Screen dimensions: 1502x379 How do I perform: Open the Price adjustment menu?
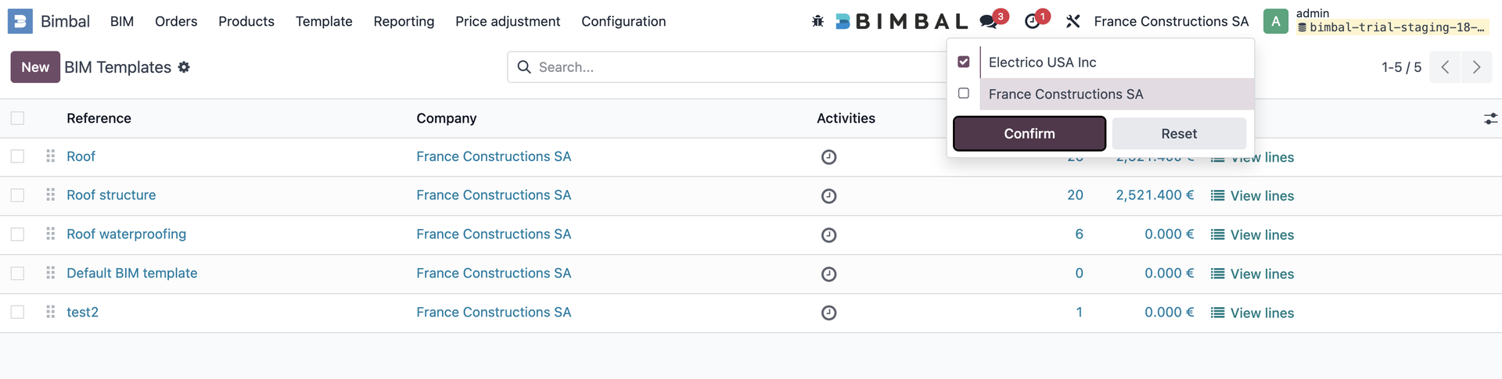[x=508, y=21]
